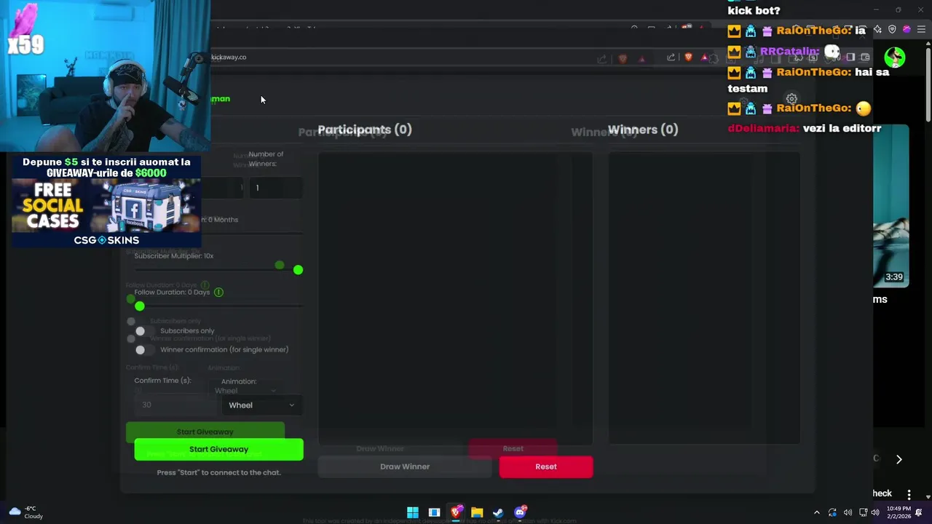This screenshot has height=524, width=932.
Task: Open Steam from the taskbar
Action: (x=498, y=512)
